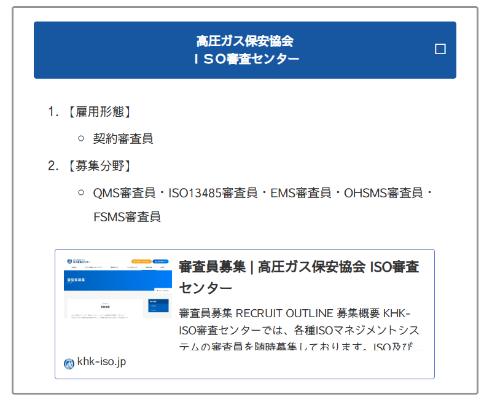484x402 pixels.
Task: Click the RECRUIT OUTLINE description in card
Action: 299,330
